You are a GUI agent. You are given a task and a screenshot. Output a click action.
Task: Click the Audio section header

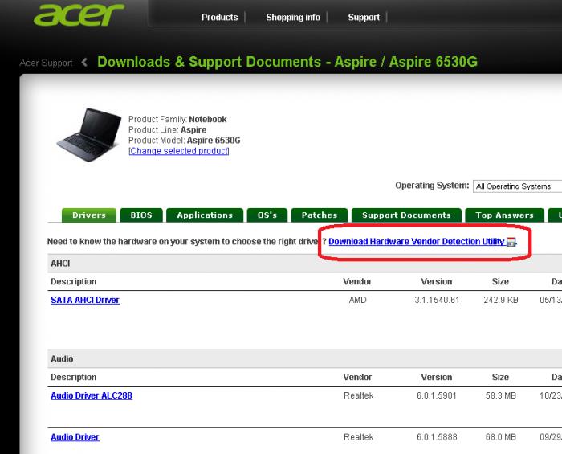(x=304, y=359)
